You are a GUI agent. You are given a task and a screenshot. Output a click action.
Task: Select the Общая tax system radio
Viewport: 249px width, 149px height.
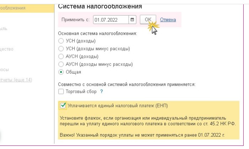click(x=60, y=72)
